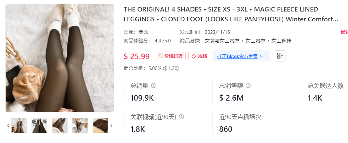Show the brown fleece lining thumbnail
The height and width of the screenshot is (143, 348).
pyautogui.click(x=100, y=126)
